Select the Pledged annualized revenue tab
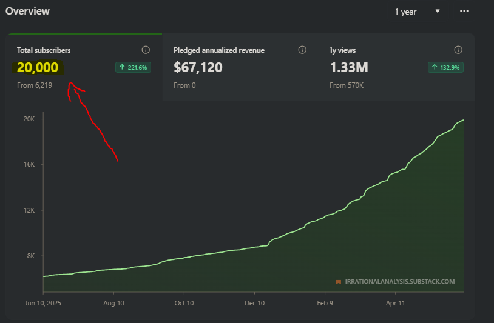 tap(240, 67)
